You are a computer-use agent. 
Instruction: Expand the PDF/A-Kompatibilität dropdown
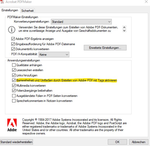54,55
